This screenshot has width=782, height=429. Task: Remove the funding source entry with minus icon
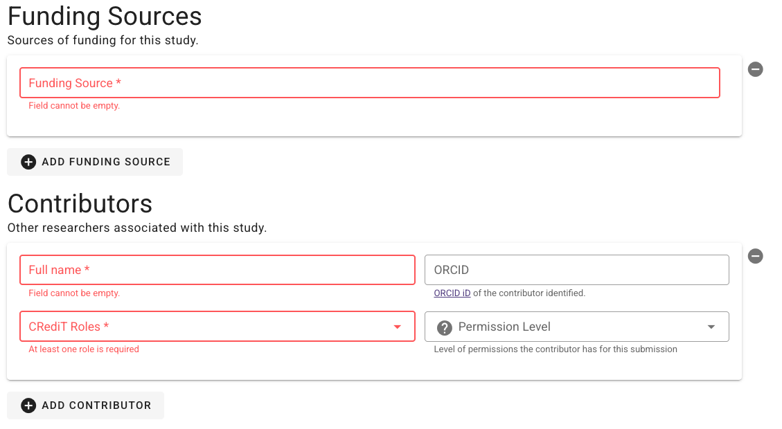(x=755, y=69)
